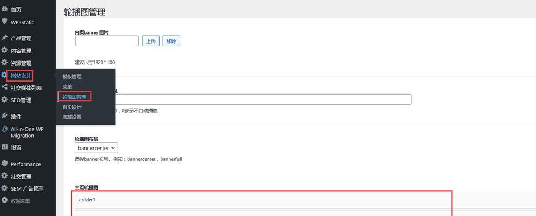Click the Performance cube icon
Image resolution: width=536 pixels, height=216 pixels.
4,164
